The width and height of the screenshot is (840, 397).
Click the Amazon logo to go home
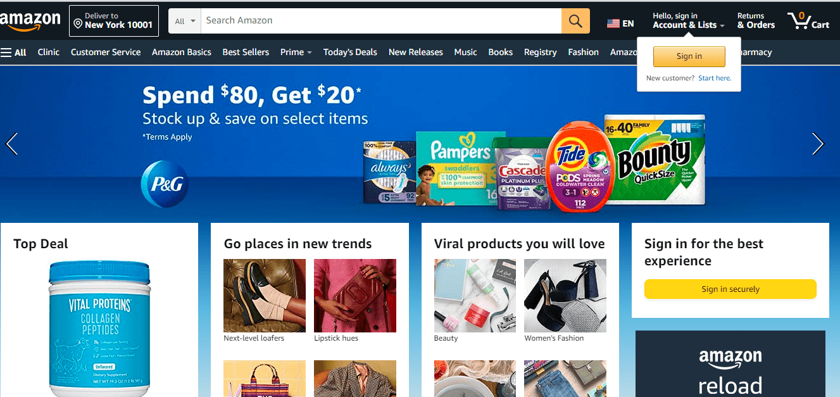pyautogui.click(x=30, y=21)
